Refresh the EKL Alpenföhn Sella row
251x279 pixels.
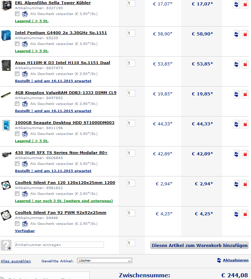[236, 4]
